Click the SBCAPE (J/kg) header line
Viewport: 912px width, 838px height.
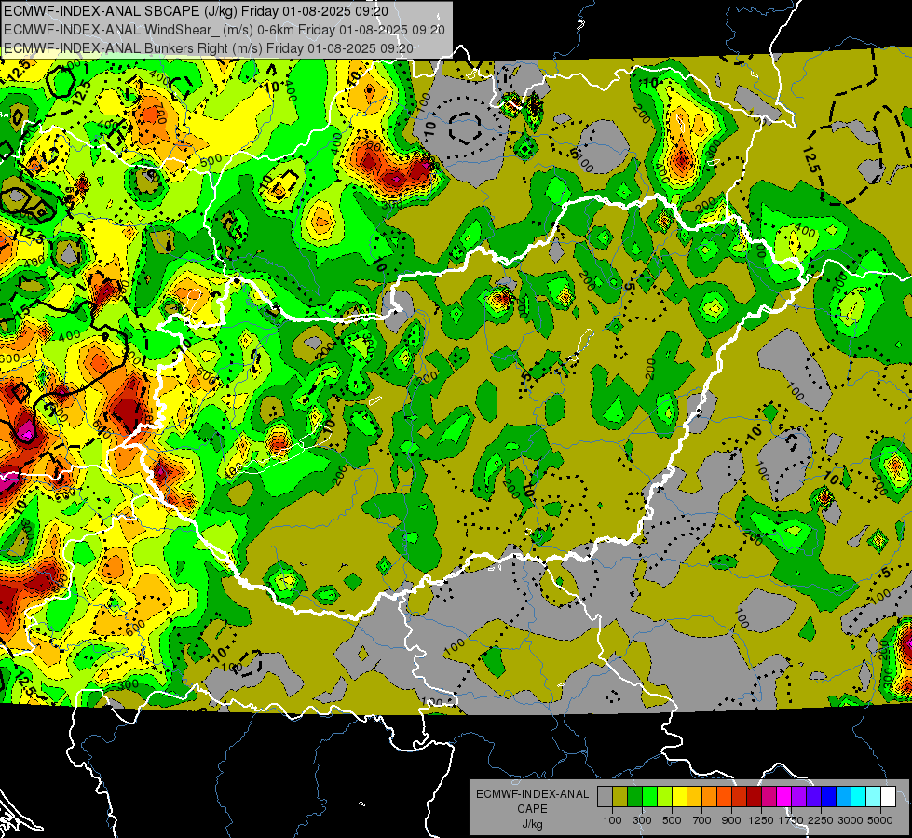click(x=196, y=11)
